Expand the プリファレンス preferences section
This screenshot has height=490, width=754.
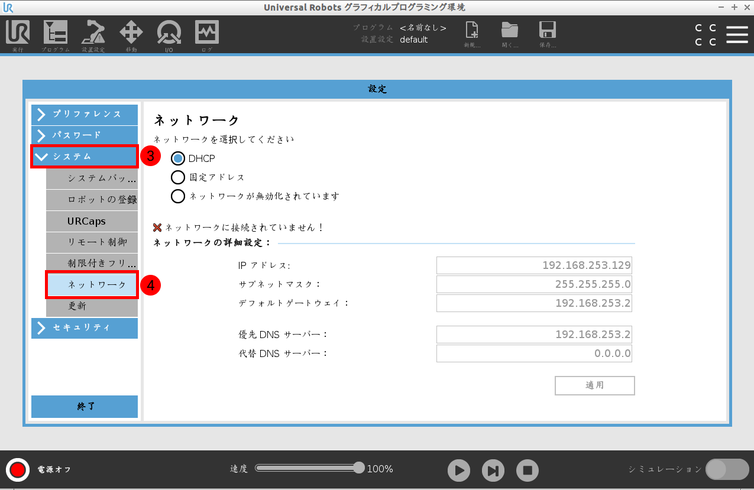pos(85,114)
